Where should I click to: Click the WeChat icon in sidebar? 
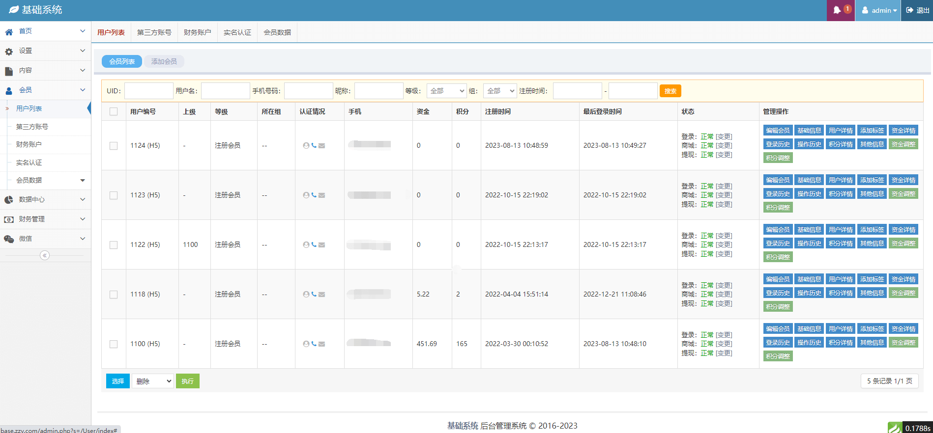pyautogui.click(x=9, y=239)
